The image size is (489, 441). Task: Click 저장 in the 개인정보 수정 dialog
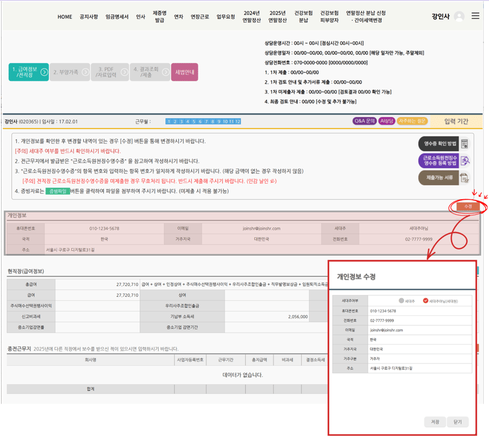point(435,421)
